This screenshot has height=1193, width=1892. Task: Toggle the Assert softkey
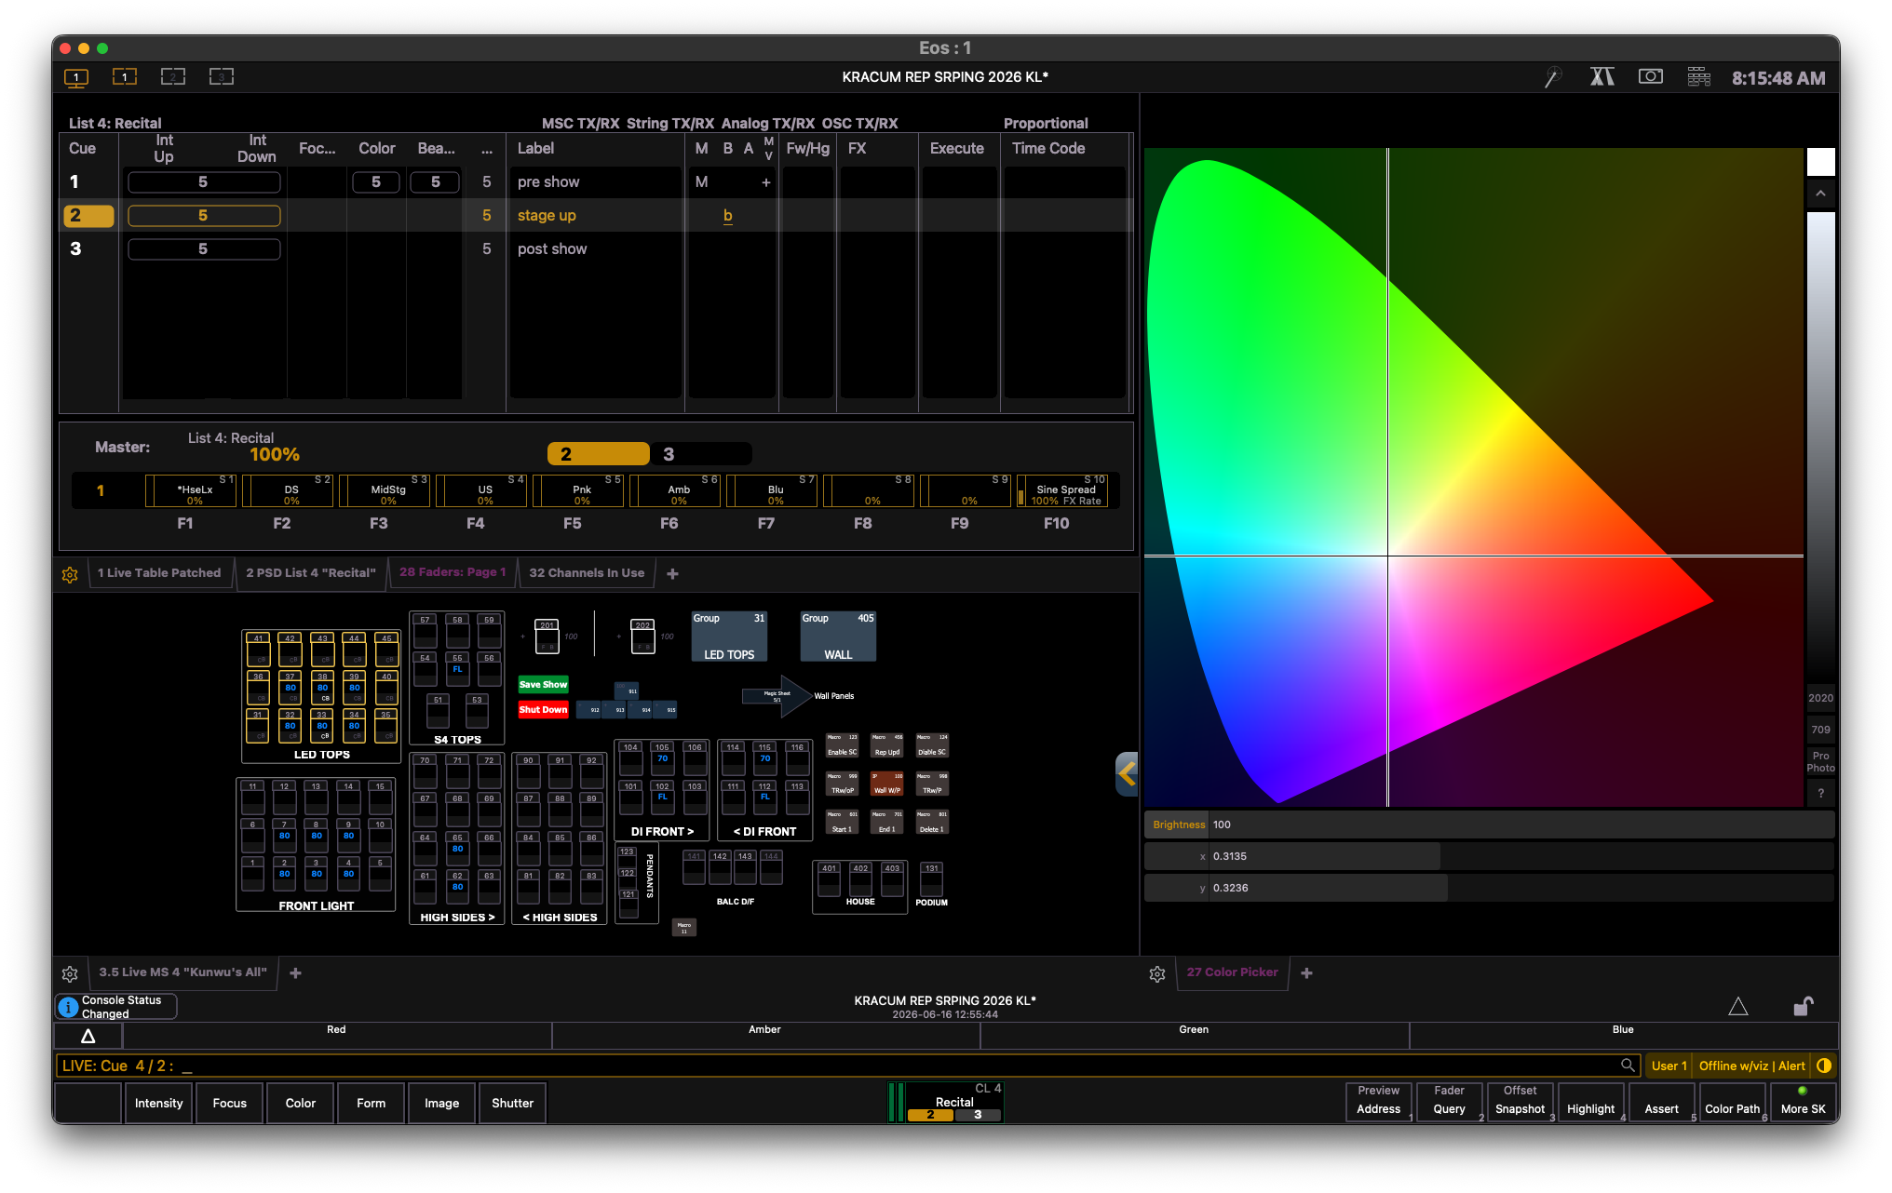(x=1661, y=1103)
